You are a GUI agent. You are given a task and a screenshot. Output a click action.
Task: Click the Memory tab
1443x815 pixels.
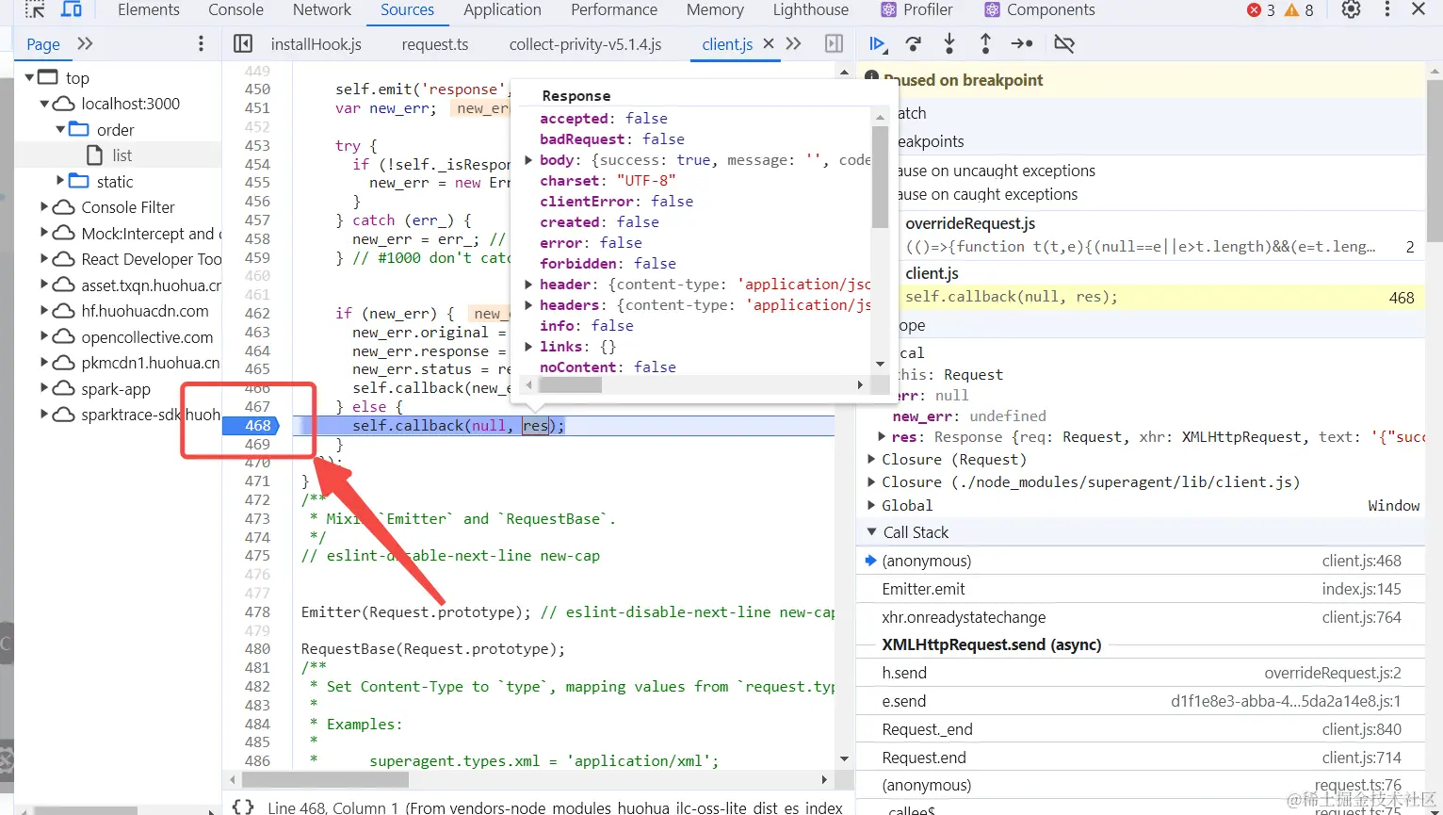point(715,9)
